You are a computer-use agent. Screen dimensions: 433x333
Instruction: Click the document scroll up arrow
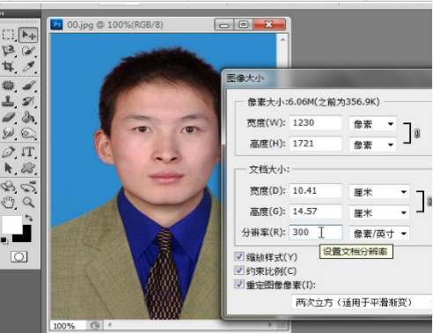(283, 40)
